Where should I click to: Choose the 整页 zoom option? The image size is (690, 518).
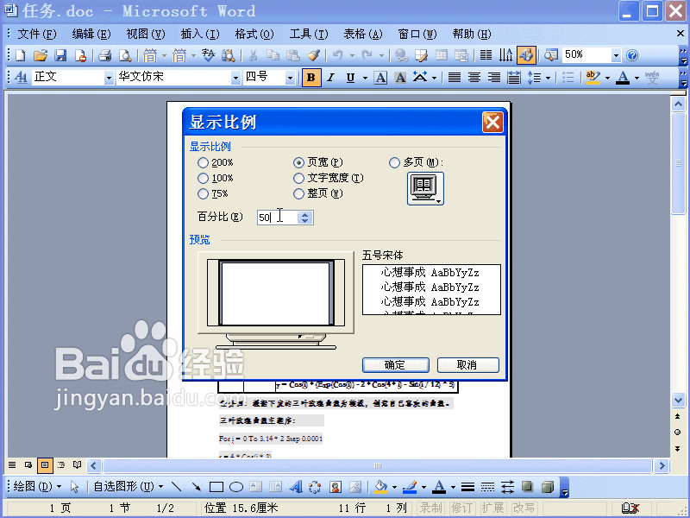(x=298, y=193)
